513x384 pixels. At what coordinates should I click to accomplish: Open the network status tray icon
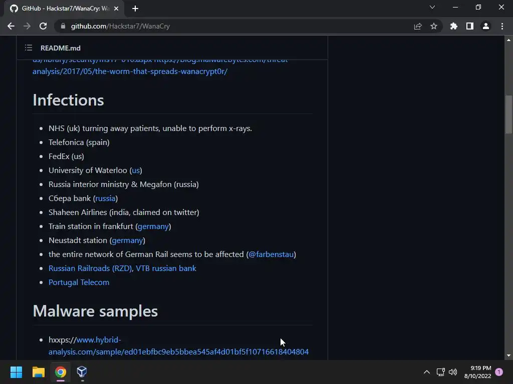[x=440, y=372]
